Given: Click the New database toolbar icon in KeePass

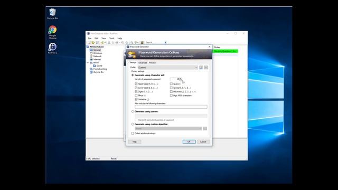Looking at the screenshot, I should [x=89, y=43].
